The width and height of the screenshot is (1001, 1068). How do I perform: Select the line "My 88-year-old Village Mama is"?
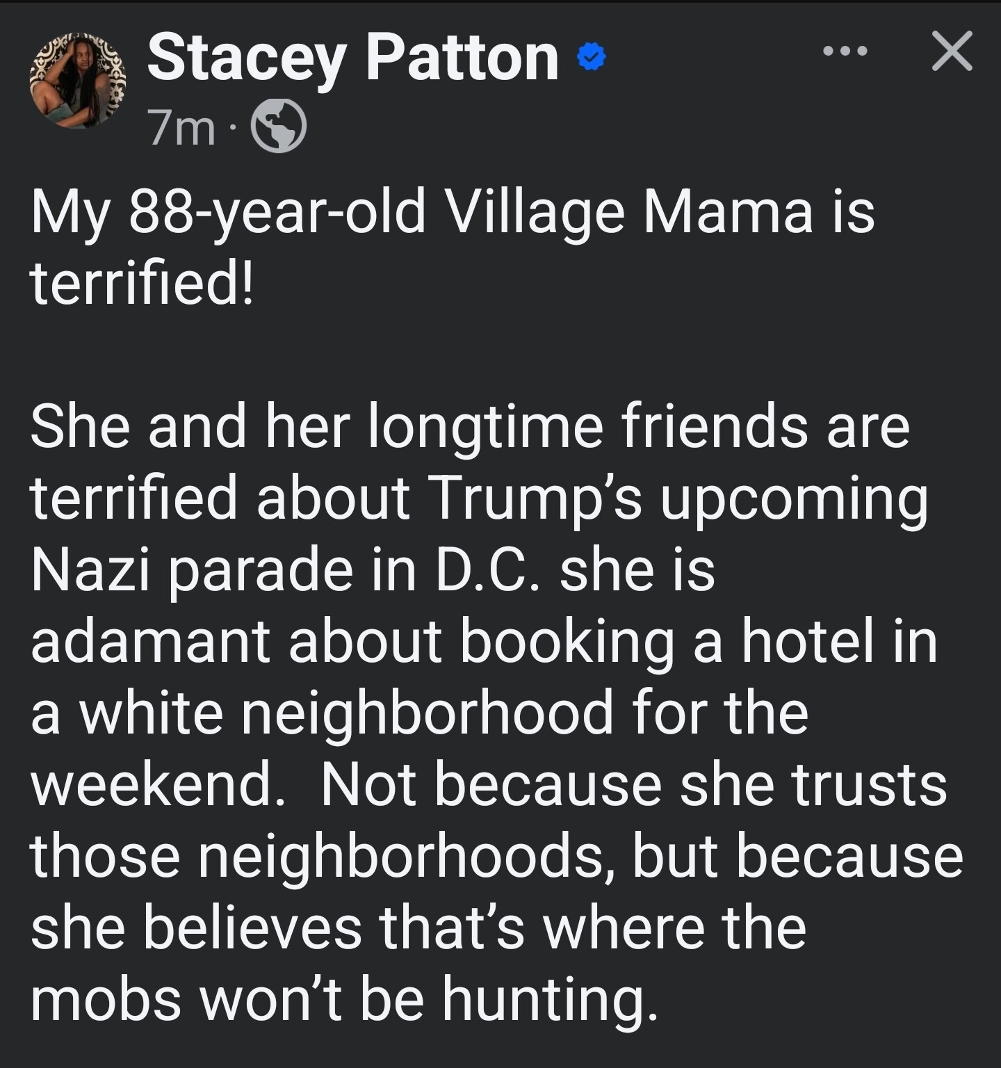coord(453,214)
